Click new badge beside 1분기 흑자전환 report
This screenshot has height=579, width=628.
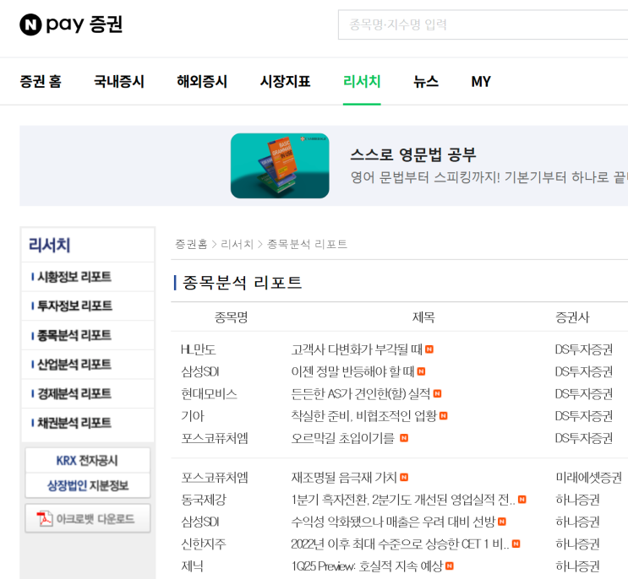point(522,499)
